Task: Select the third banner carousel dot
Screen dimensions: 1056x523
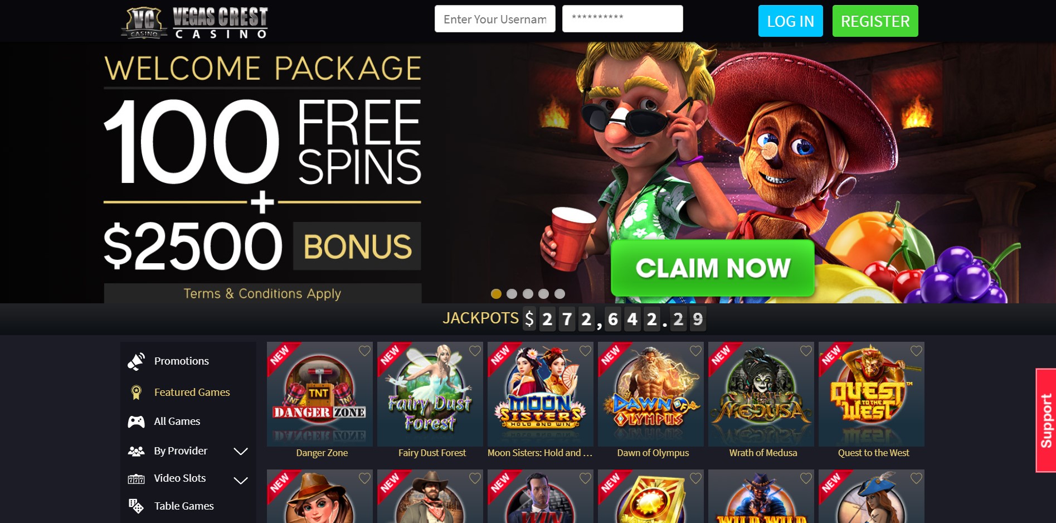Action: pyautogui.click(x=528, y=294)
